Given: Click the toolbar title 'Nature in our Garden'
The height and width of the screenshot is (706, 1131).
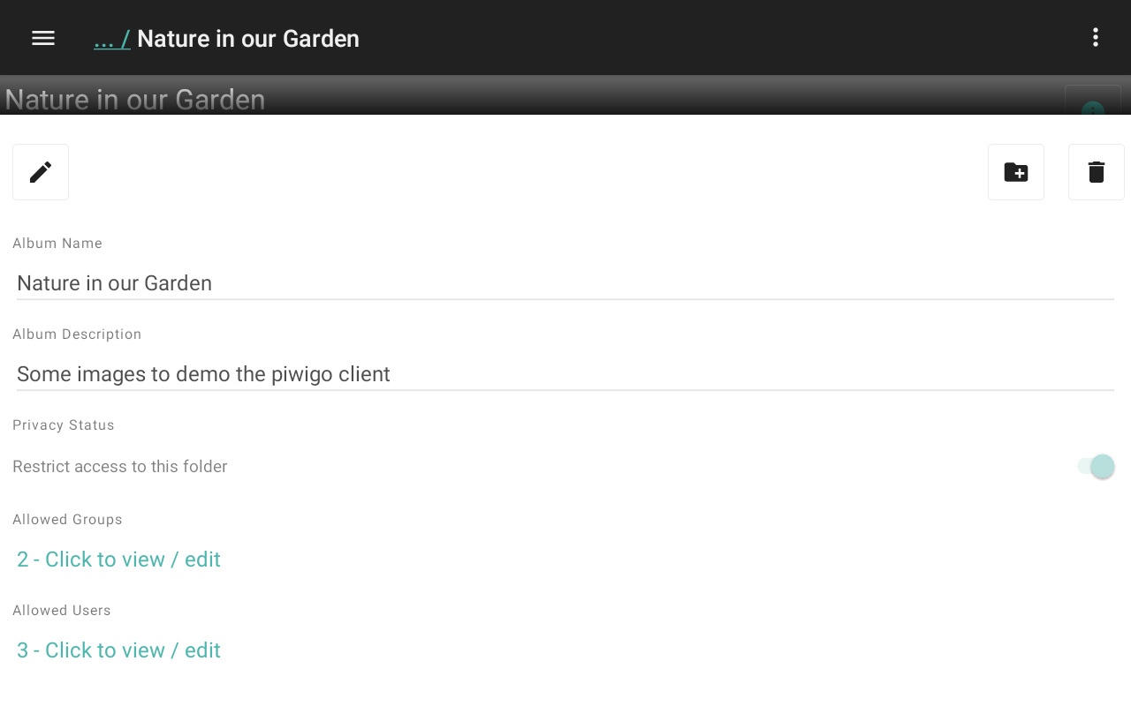Looking at the screenshot, I should click(248, 39).
